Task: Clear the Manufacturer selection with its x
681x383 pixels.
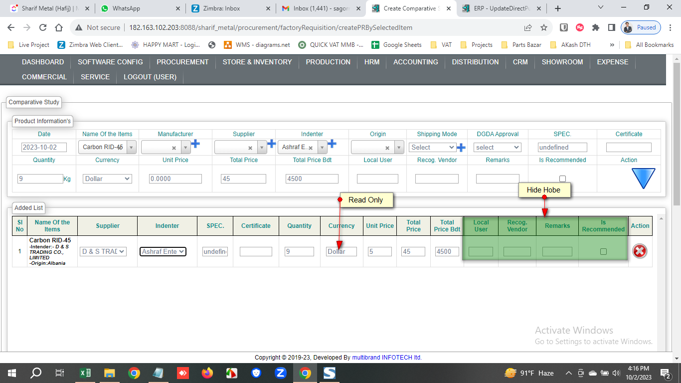Action: coord(174,148)
